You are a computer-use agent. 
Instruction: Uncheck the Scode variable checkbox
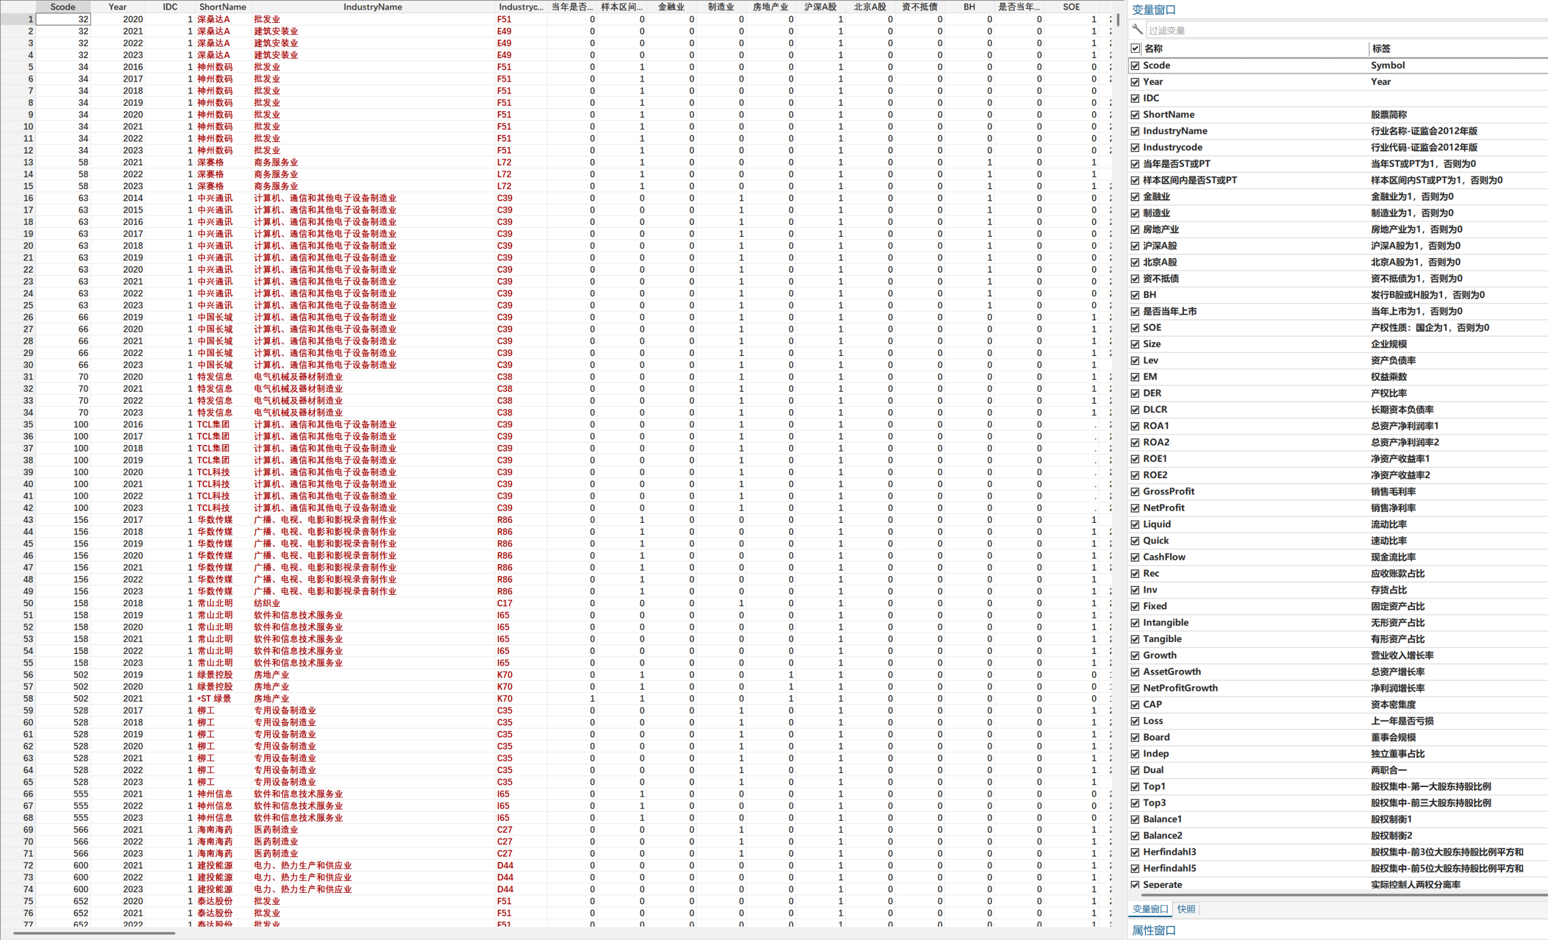1135,65
